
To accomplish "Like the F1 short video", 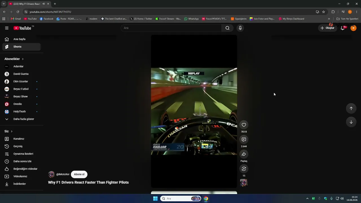I will (244, 125).
